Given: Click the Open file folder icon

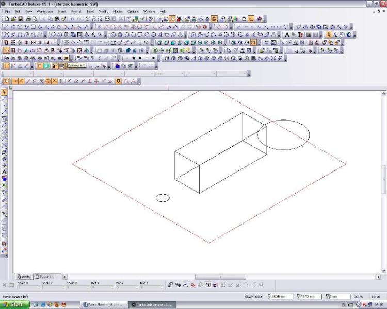Looking at the screenshot, I should point(13,19).
